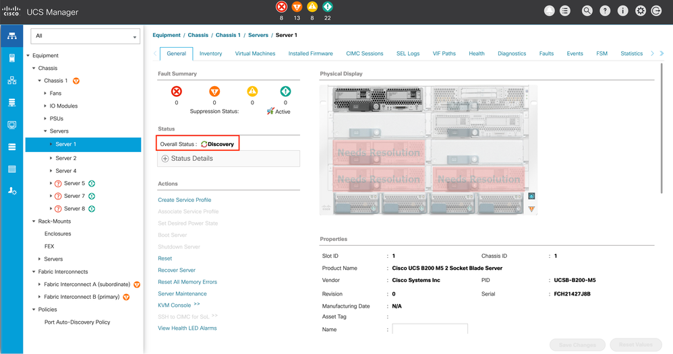Switch to the SEL Logs tab

point(408,54)
